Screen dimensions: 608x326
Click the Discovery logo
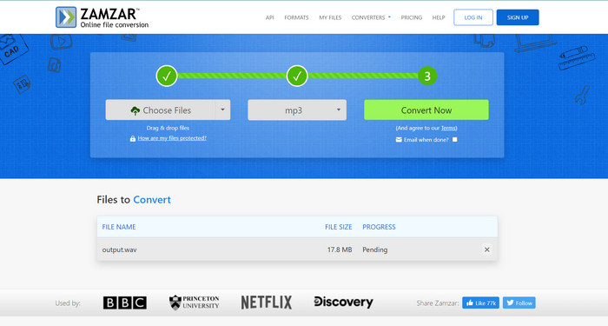click(343, 302)
